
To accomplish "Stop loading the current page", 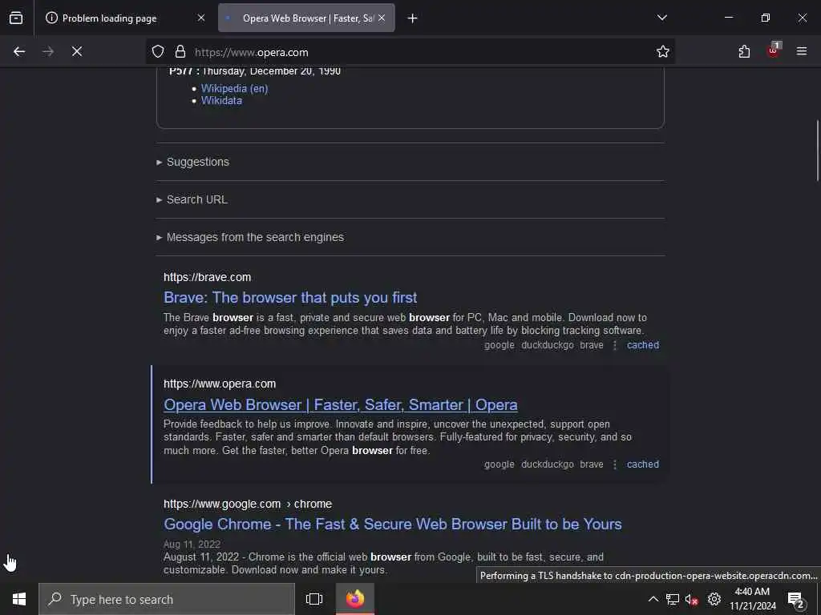I will pos(77,51).
